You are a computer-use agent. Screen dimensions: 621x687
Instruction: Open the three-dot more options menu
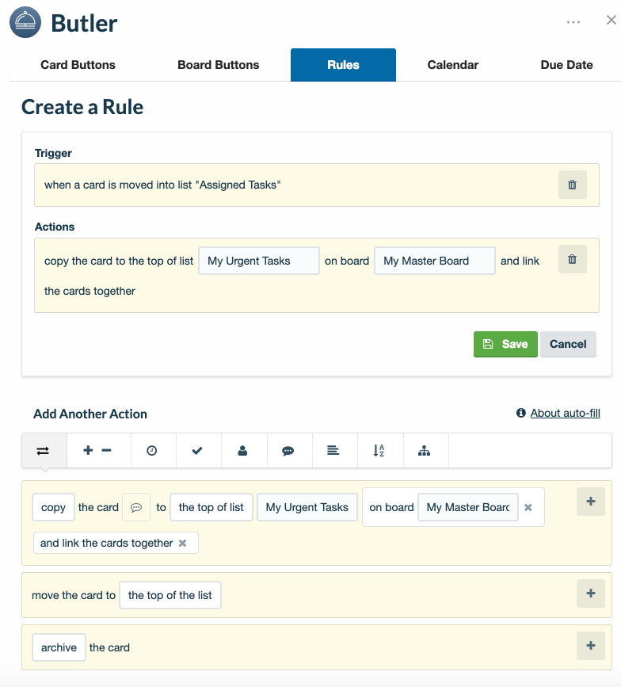573,22
